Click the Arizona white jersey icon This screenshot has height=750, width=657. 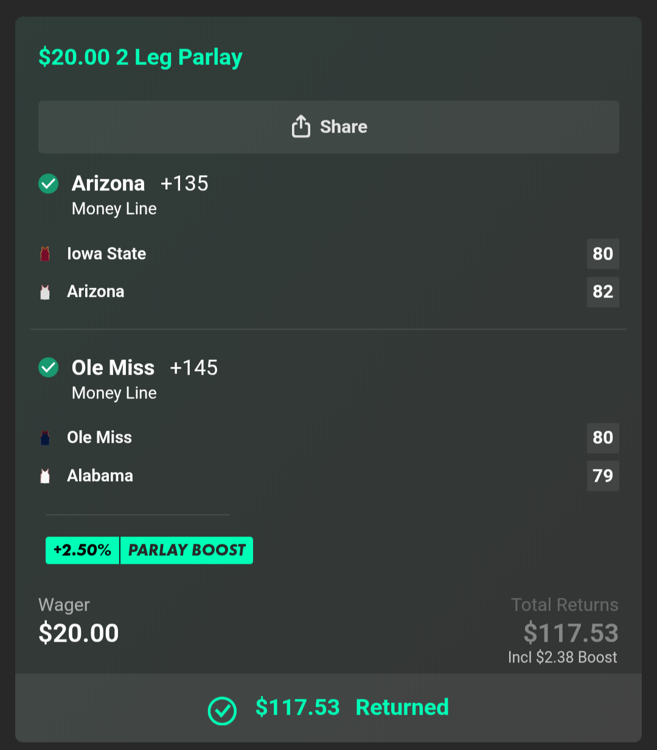click(45, 292)
